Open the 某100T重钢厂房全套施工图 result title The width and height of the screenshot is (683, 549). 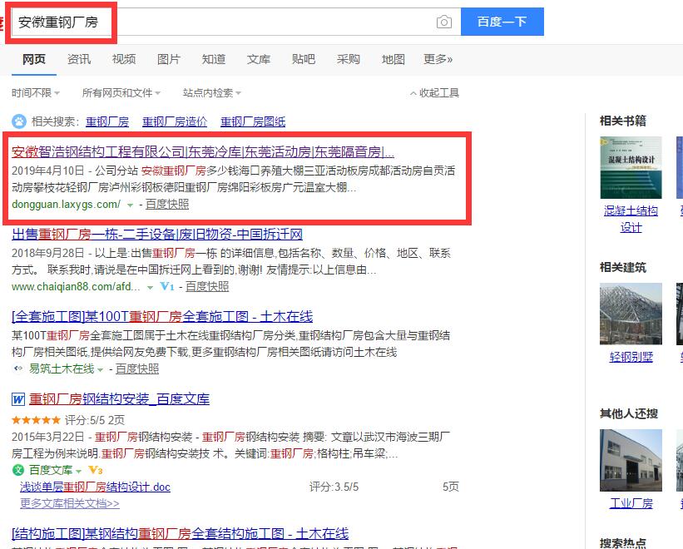pyautogui.click(x=162, y=317)
